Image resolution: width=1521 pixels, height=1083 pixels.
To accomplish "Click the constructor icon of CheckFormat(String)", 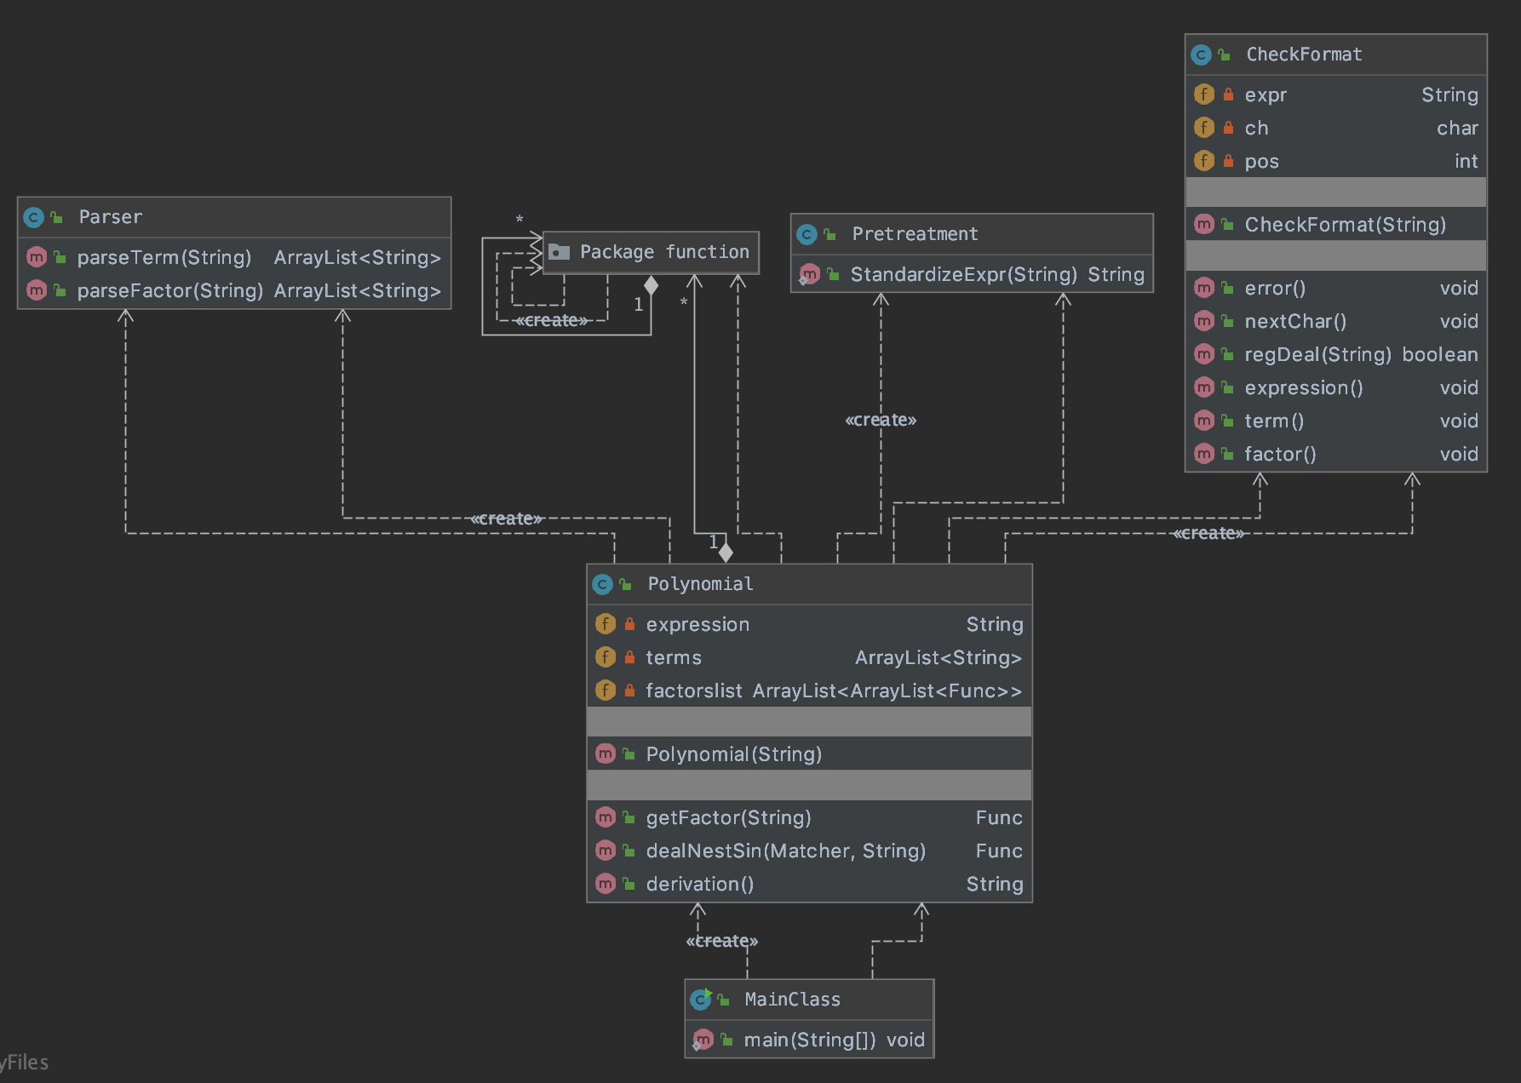I will tap(1203, 224).
